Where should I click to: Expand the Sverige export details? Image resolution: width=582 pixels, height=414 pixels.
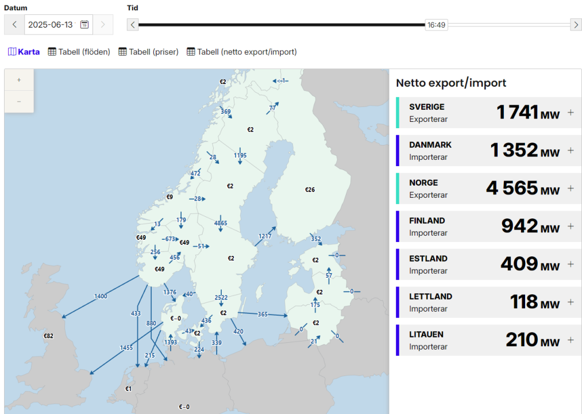571,113
